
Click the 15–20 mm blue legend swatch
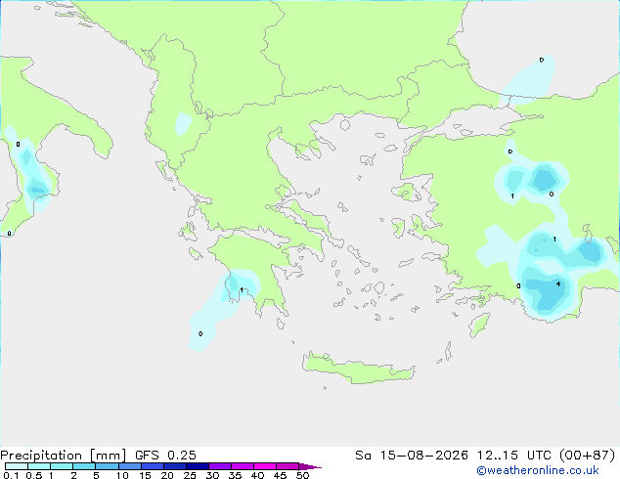tap(153, 466)
